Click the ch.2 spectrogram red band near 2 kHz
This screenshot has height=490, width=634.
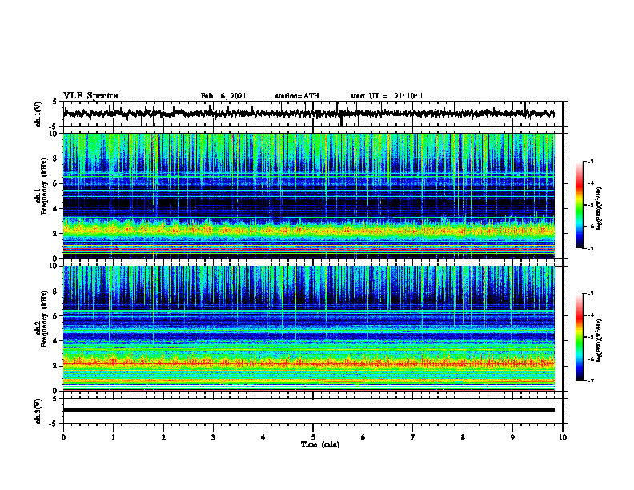pos(309,363)
